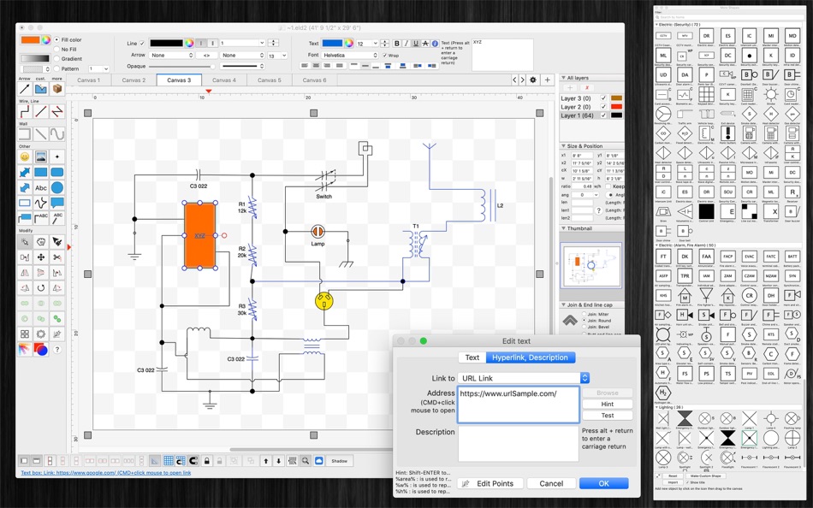Select the blue speech bubble tool
813x508 pixels.
pyautogui.click(x=57, y=203)
